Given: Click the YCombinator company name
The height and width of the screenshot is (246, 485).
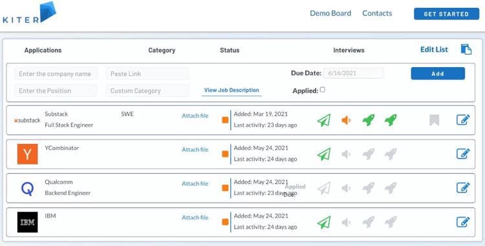Looking at the screenshot, I should pyautogui.click(x=62, y=148).
